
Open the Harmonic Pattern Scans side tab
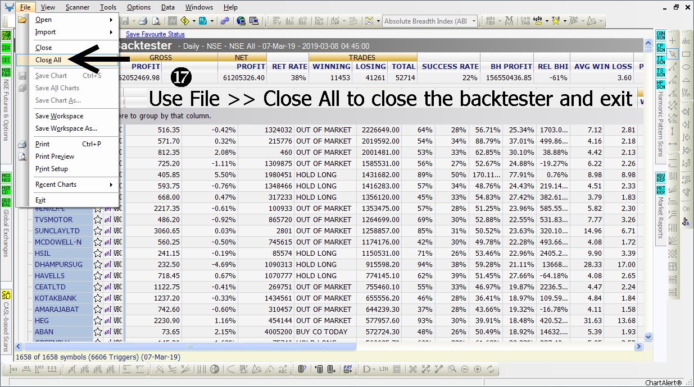[660, 124]
